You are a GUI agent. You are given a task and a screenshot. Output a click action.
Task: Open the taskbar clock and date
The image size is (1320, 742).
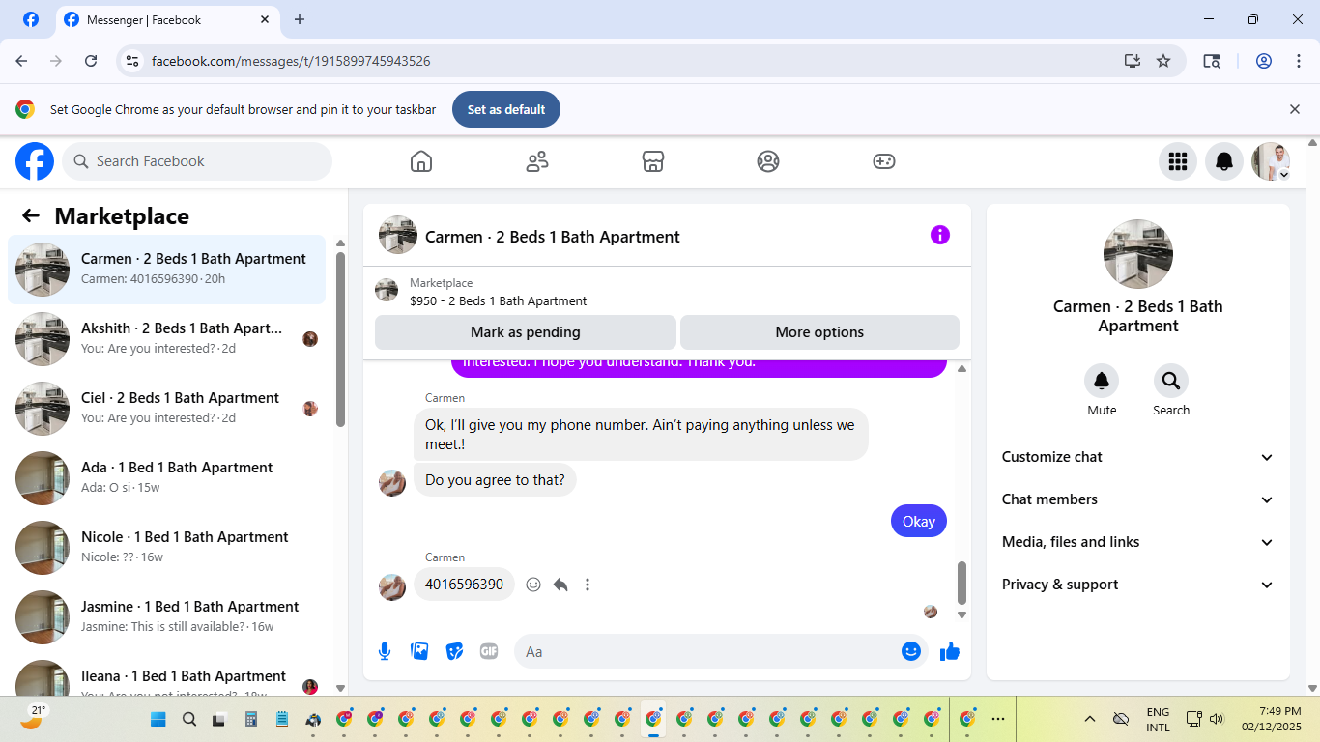(x=1272, y=719)
